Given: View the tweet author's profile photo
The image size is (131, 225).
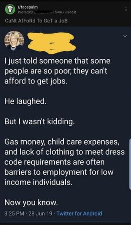Looking at the screenshot, I should 14,40.
